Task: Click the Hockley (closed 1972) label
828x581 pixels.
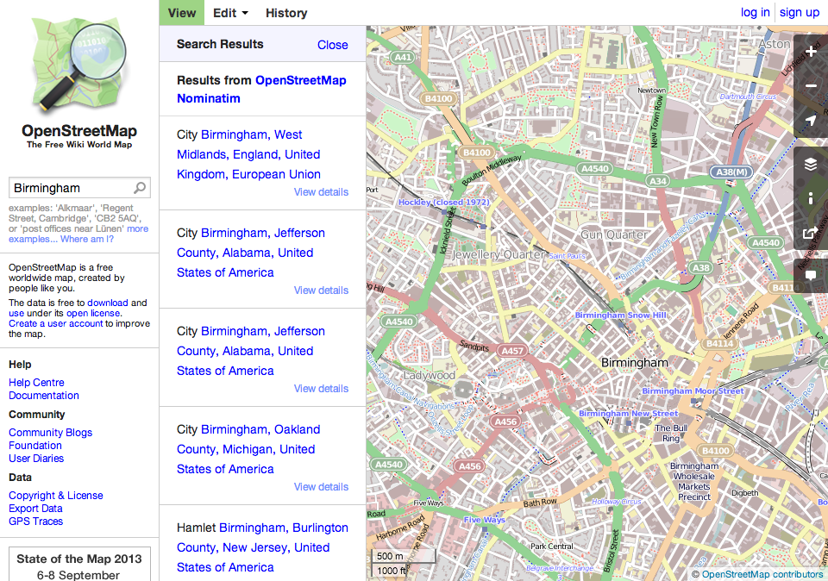Action: (444, 202)
